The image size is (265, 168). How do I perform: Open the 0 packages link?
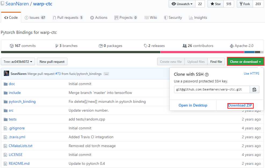[x=110, y=46]
